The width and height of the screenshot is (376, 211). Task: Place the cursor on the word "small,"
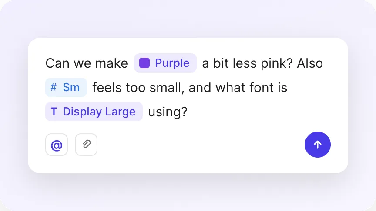[x=167, y=88]
